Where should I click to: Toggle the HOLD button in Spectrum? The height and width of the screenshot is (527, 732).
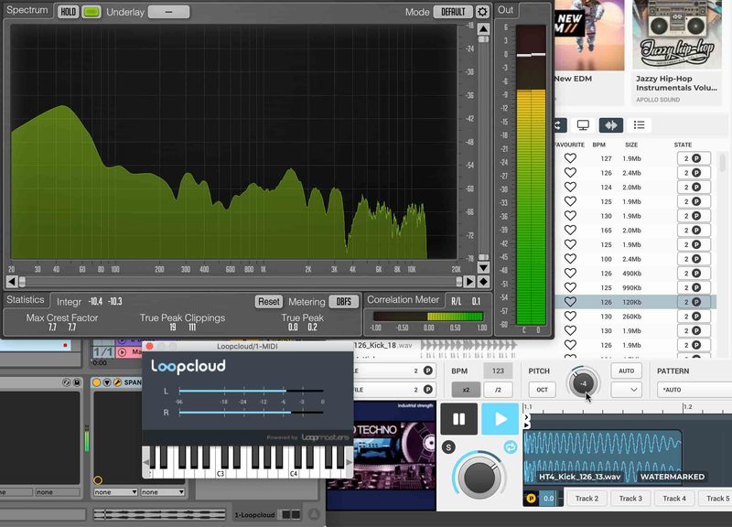point(68,12)
